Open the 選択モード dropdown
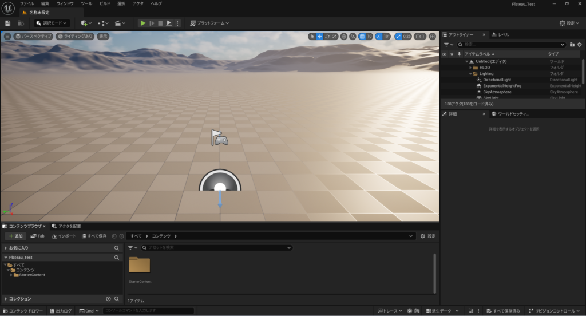 pyautogui.click(x=52, y=23)
